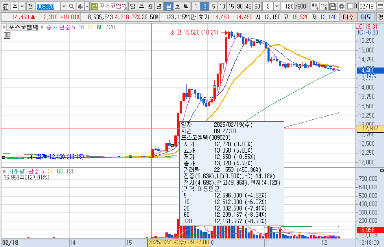The image size is (384, 247).
Task: Click the 02/18 date label on time axis
Action: 10,243
